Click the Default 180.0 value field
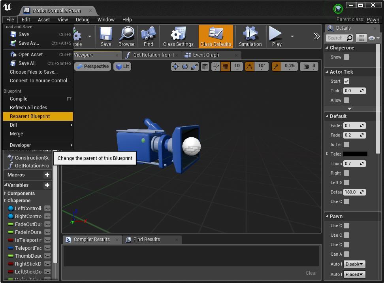Image resolution: width=384 pixels, height=283 pixels. (x=354, y=192)
